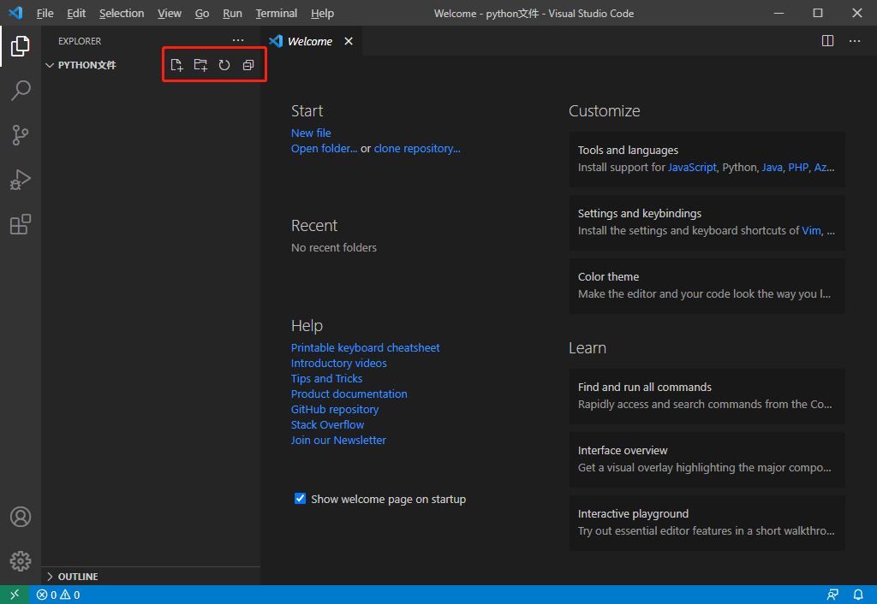The width and height of the screenshot is (877, 604).
Task: Click PHP link under Tools and languages
Action: coord(798,167)
